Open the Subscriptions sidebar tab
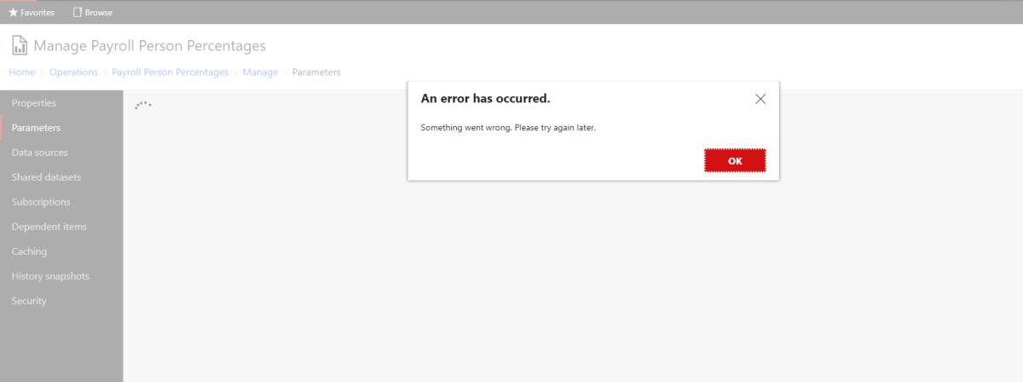The image size is (1023, 382). tap(61, 202)
